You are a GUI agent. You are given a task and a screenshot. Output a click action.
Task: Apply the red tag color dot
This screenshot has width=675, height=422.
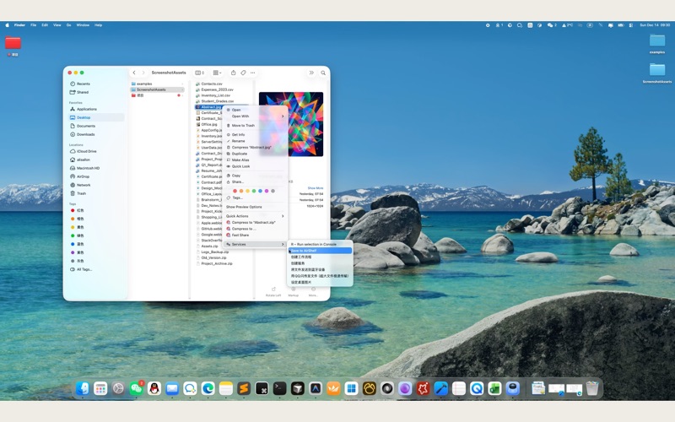coord(234,191)
